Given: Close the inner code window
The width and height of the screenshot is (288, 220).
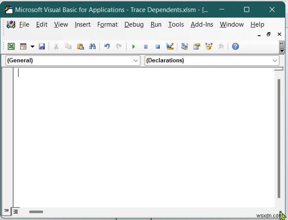Looking at the screenshot, I should coord(279,34).
